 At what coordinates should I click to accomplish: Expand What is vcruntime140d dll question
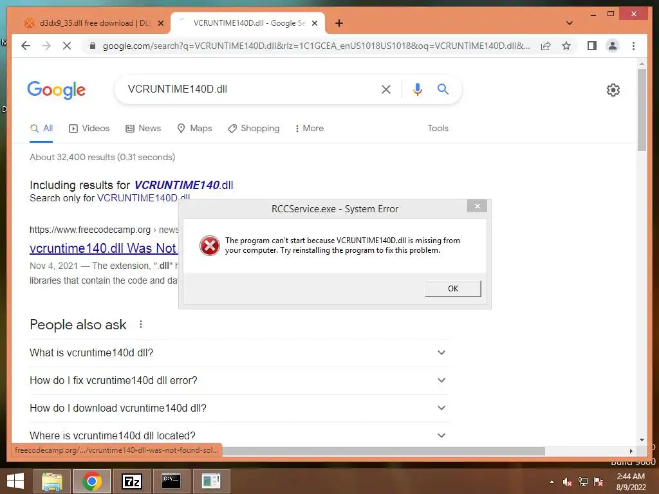point(238,353)
